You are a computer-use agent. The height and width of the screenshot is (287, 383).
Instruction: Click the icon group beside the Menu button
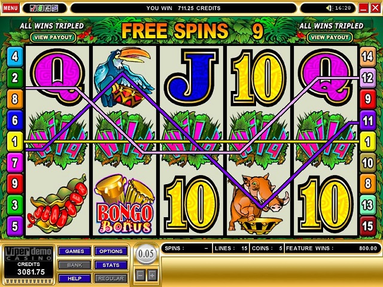(x=44, y=8)
